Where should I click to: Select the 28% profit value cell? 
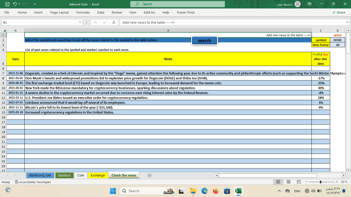[321, 98]
